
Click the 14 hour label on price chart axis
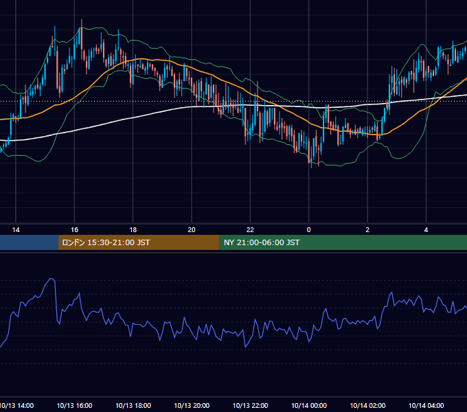(16, 230)
